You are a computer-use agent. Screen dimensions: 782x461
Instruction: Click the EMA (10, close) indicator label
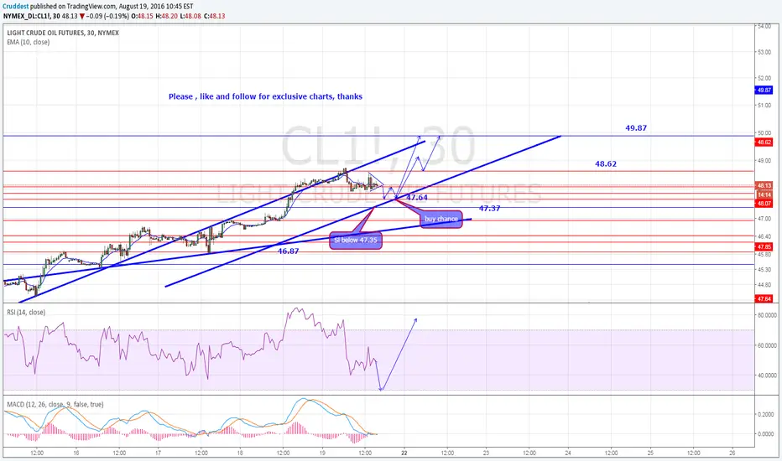(x=28, y=43)
